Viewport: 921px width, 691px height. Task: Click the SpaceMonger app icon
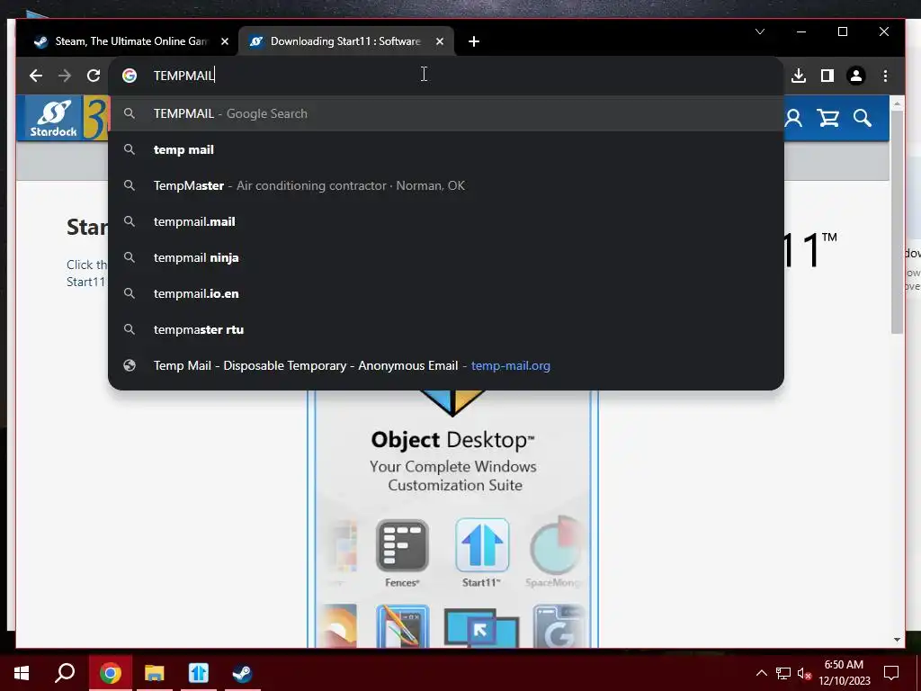point(556,546)
